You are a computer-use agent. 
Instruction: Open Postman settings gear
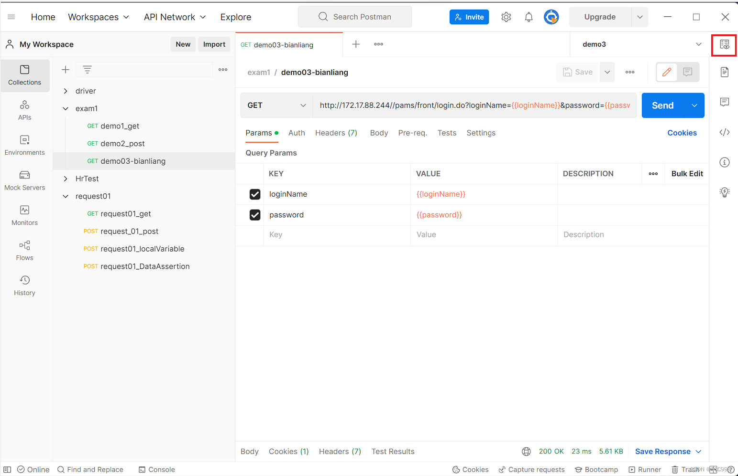[x=506, y=17]
